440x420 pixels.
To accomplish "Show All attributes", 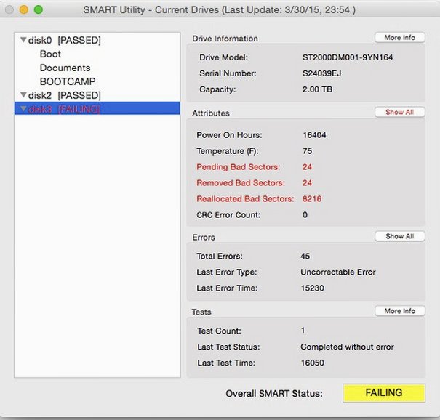I will 399,112.
